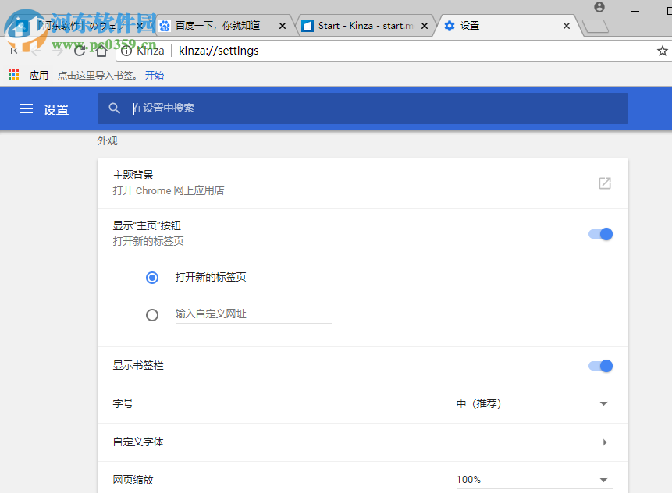Click the site info icon in address bar
This screenshot has height=493, width=672.
point(127,50)
